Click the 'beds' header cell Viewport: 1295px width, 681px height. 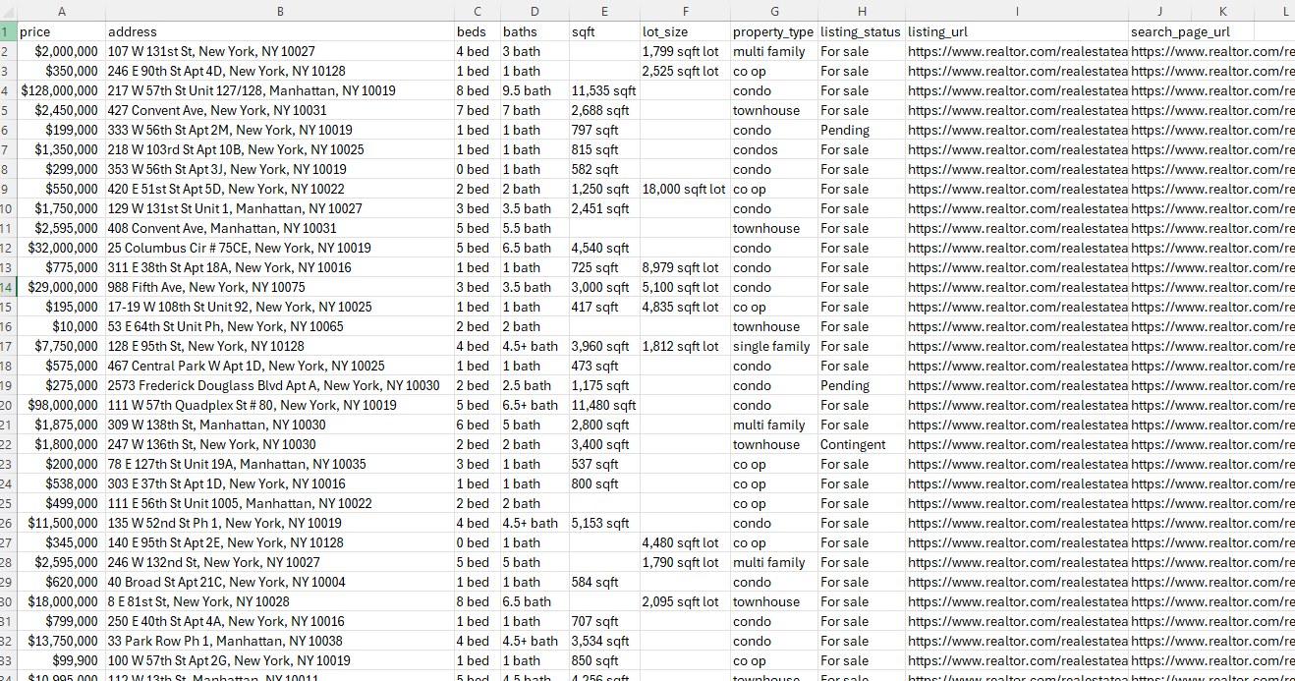click(478, 31)
